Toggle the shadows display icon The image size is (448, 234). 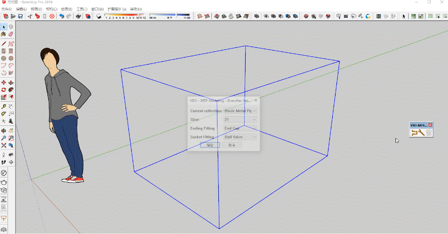tap(99, 16)
